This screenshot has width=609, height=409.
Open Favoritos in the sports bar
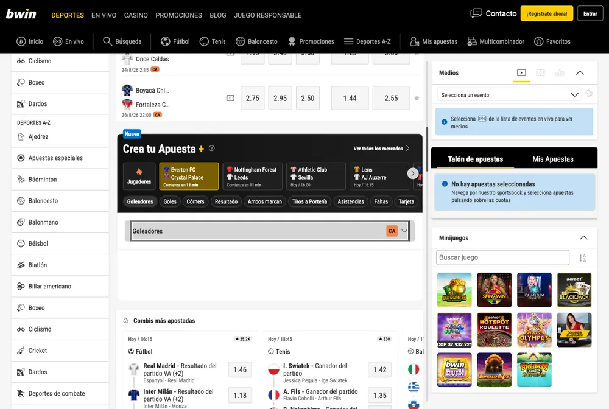tap(552, 41)
